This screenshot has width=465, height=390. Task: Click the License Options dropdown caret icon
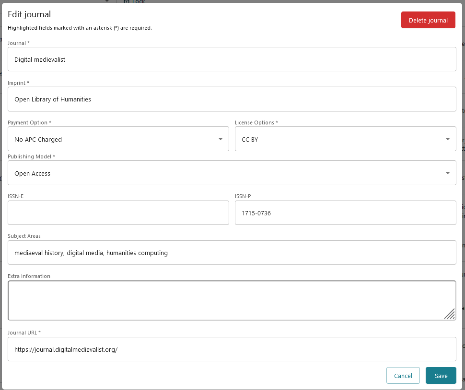tap(447, 139)
